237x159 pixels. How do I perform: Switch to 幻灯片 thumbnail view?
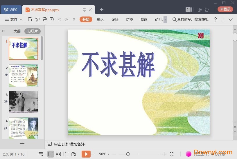coord(33,31)
